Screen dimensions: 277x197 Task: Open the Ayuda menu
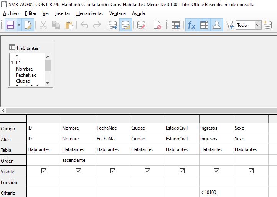138,13
